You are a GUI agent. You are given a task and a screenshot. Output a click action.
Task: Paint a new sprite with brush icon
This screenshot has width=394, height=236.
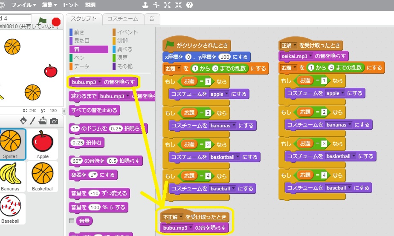coord(32,121)
